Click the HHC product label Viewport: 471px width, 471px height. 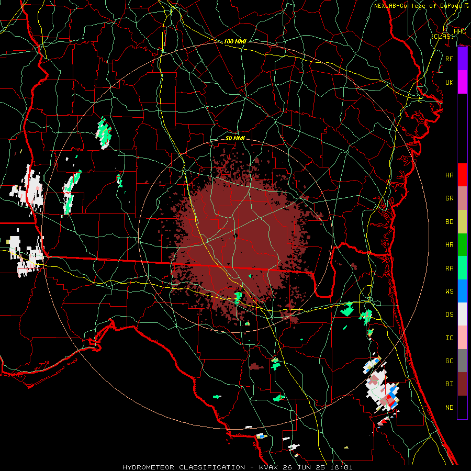click(x=459, y=31)
